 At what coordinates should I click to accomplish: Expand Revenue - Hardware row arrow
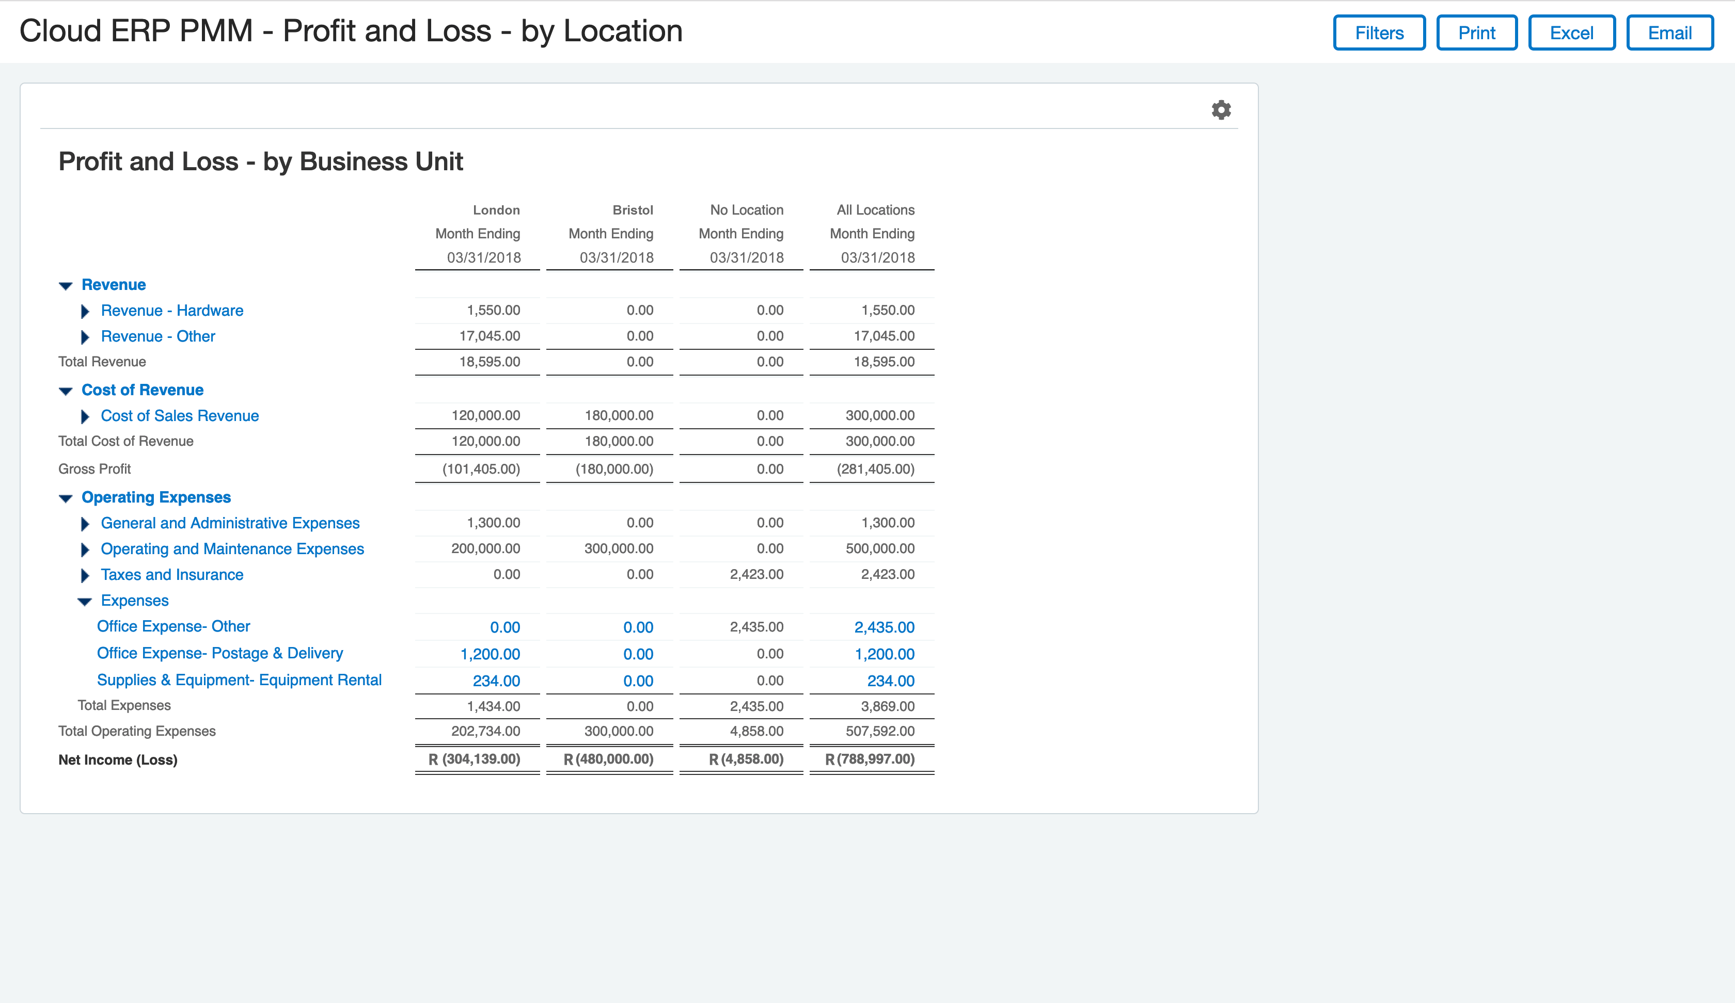point(85,311)
